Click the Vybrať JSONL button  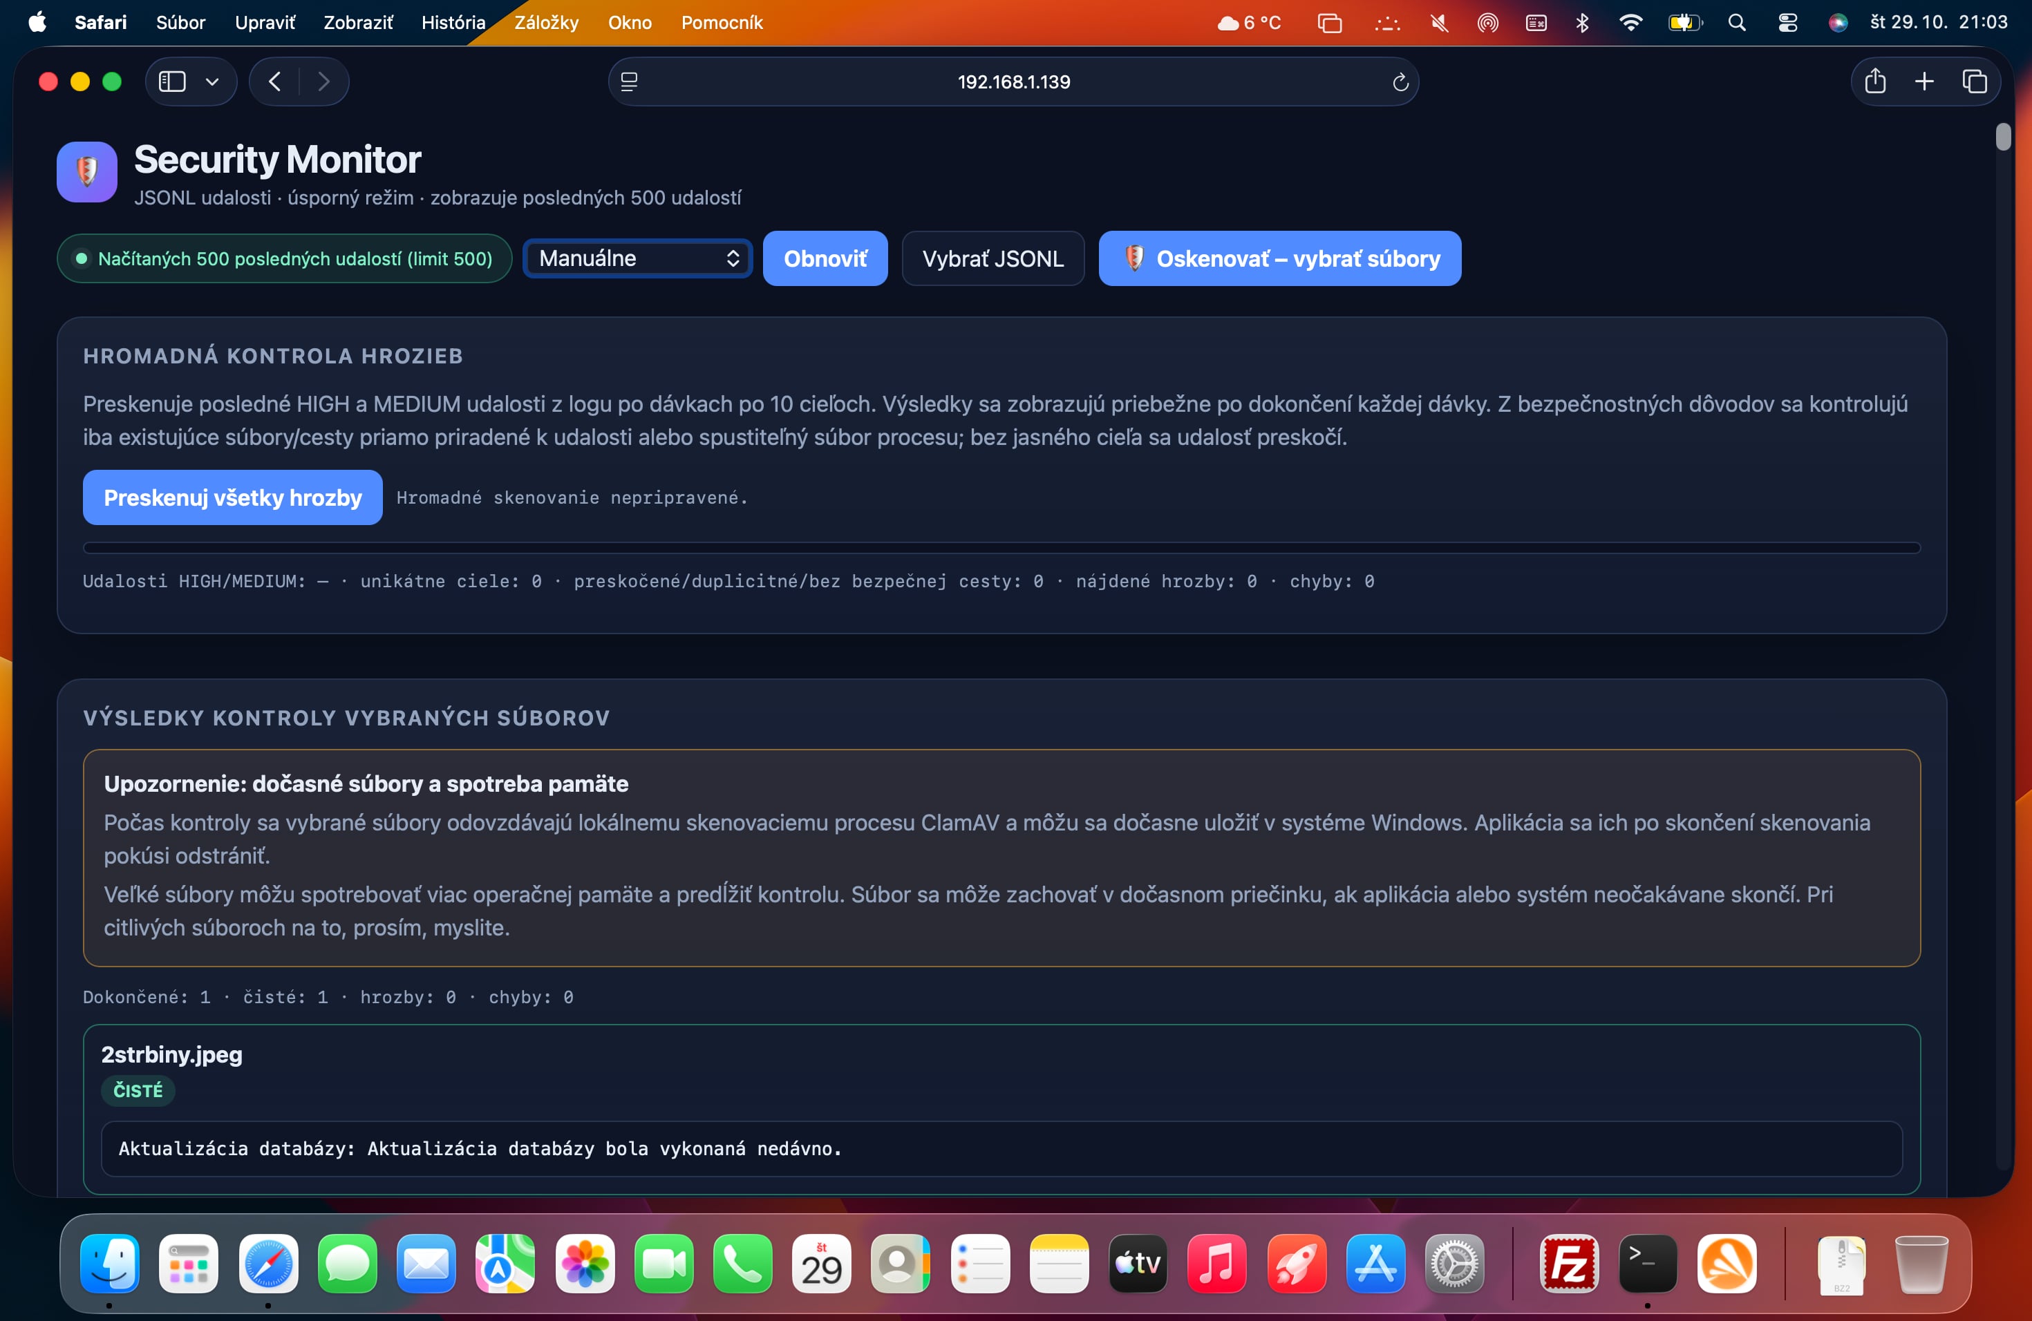pos(993,258)
